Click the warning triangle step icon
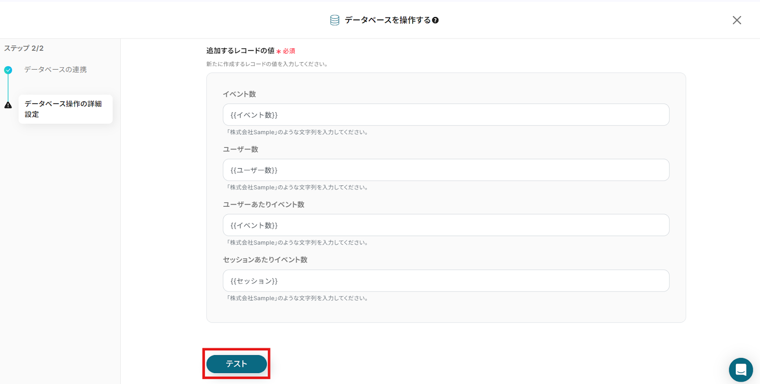This screenshot has height=384, width=760. (8, 105)
